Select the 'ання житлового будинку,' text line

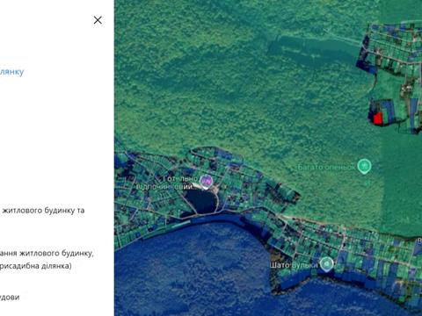(47, 253)
